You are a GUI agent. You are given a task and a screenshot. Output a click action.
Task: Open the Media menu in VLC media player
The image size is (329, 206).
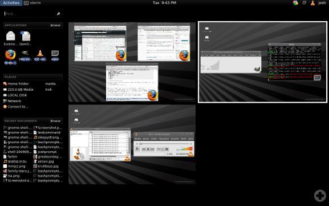click(137, 139)
